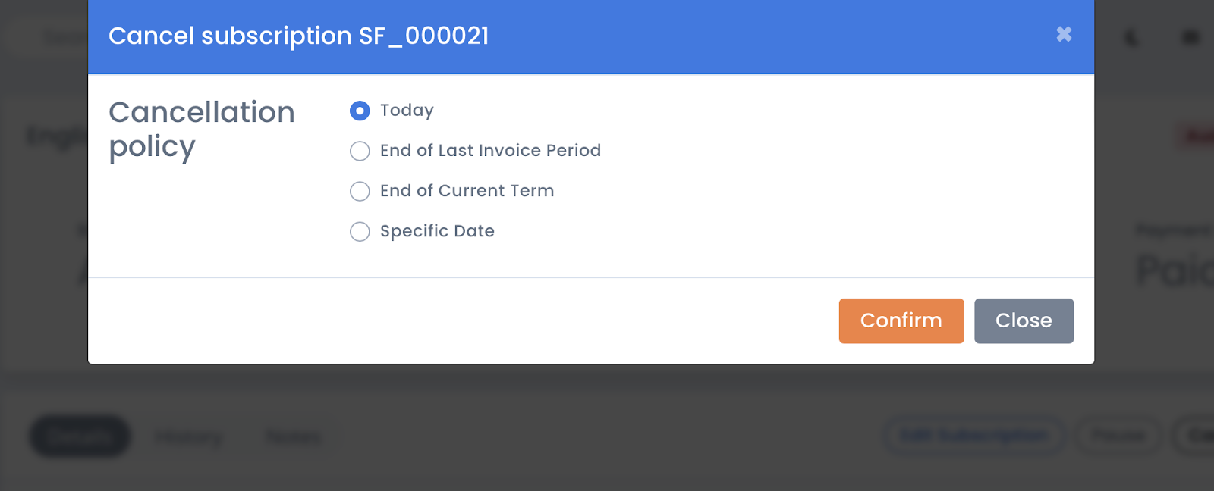Click the blurred moon dark-mode icon
1214x491 pixels.
1131,37
